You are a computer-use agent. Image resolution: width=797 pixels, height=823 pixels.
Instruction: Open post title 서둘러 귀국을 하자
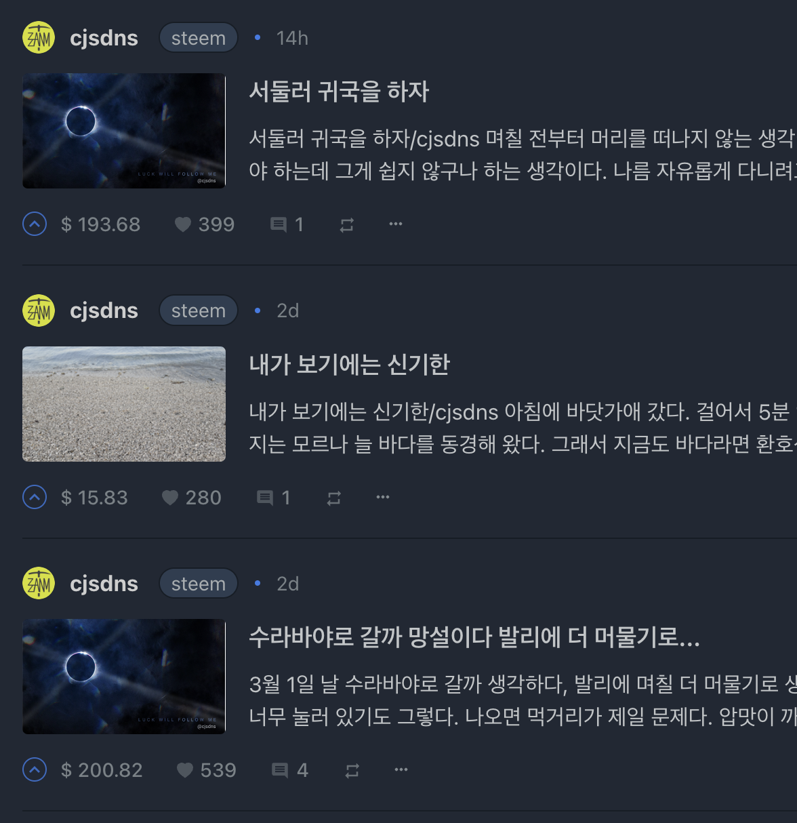coord(339,92)
